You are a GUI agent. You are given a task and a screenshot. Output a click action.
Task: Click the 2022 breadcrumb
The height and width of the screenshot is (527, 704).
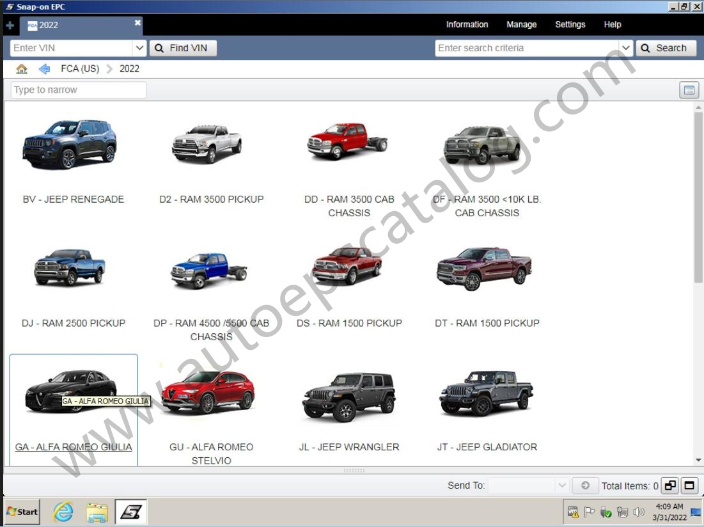[129, 68]
